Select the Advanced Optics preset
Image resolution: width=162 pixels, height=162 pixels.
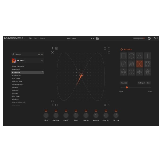pyautogui.click(x=18, y=84)
